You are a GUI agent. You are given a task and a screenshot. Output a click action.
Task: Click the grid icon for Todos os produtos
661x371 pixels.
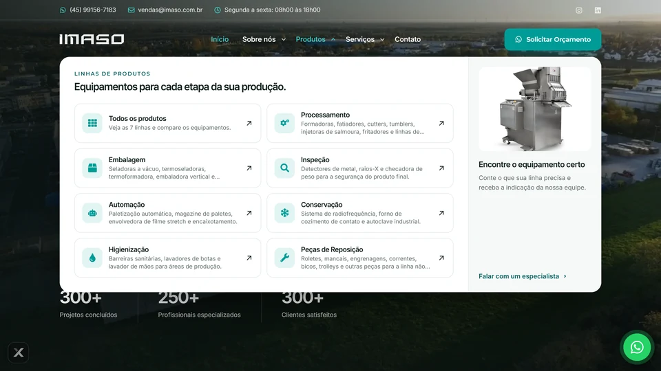(x=92, y=123)
